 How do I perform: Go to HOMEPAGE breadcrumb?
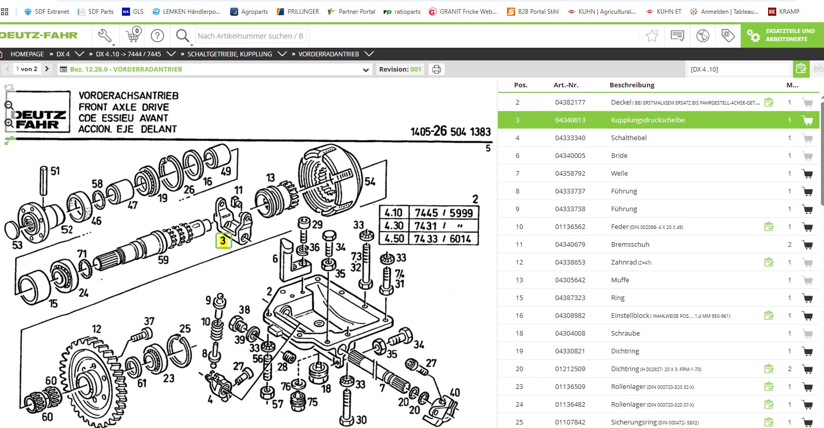pyautogui.click(x=27, y=54)
